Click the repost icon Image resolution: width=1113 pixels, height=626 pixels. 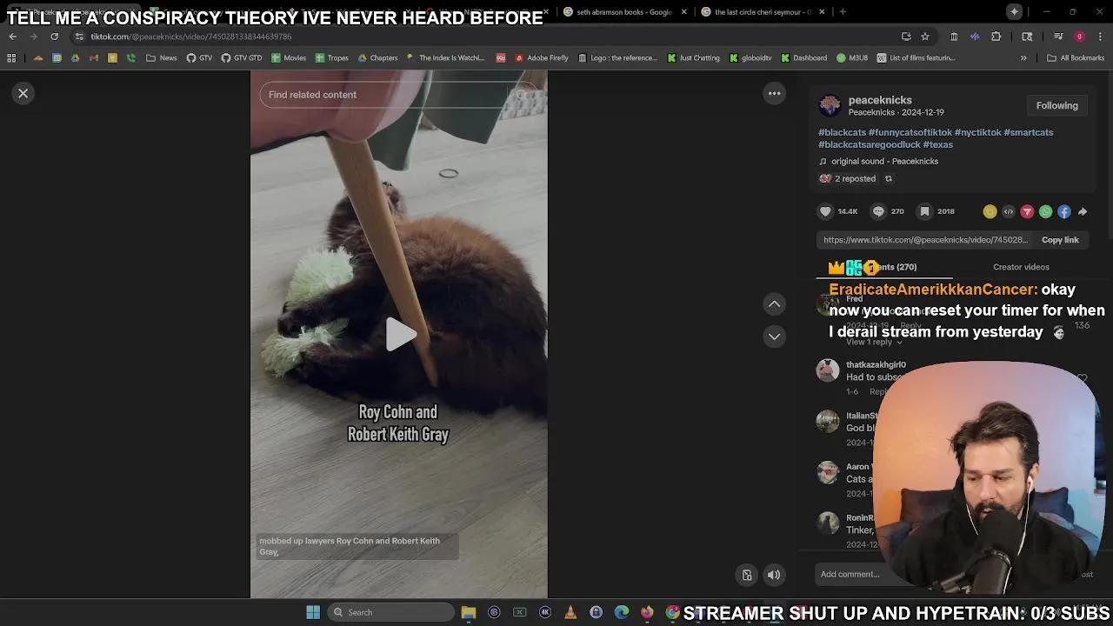pos(888,179)
